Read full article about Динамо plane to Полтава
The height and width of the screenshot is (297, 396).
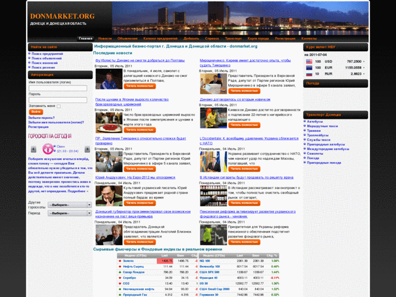(x=139, y=86)
